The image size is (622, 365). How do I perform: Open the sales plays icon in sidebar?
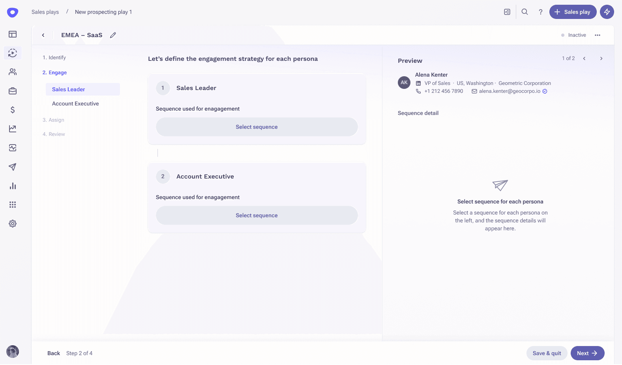tap(13, 53)
